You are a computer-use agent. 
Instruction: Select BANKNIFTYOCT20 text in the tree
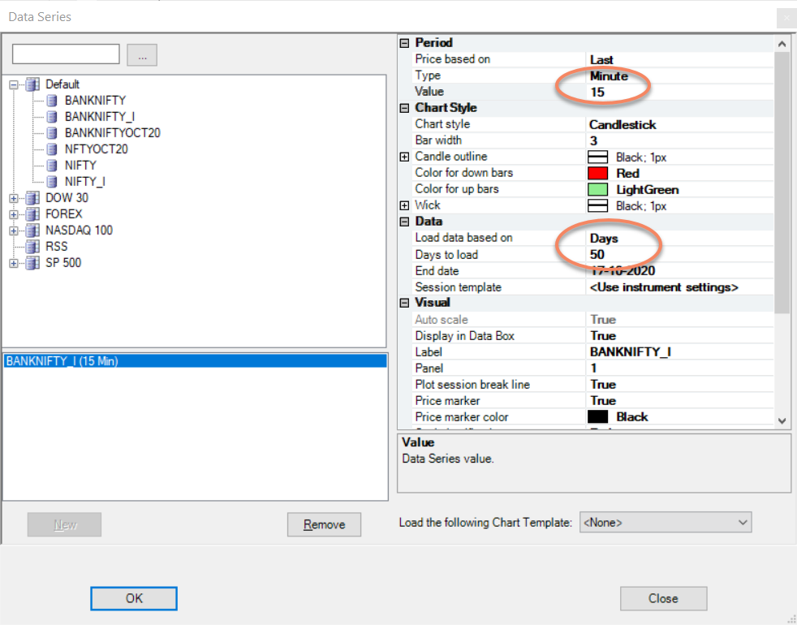[x=112, y=133]
